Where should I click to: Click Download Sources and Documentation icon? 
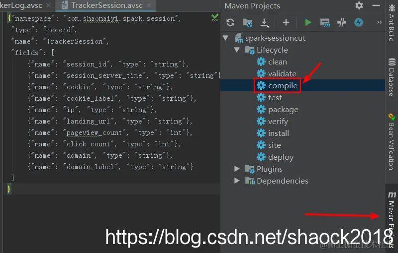click(265, 23)
